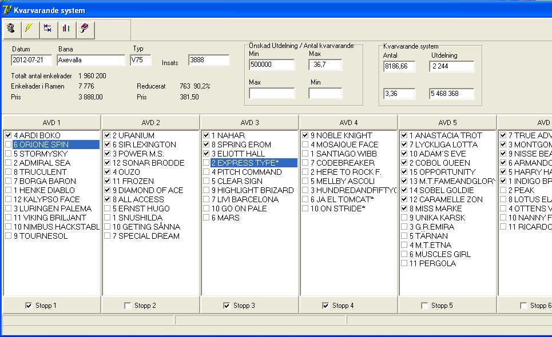This screenshot has height=337, width=552.
Task: Click the Antal field showing 8186,66
Action: pos(400,66)
